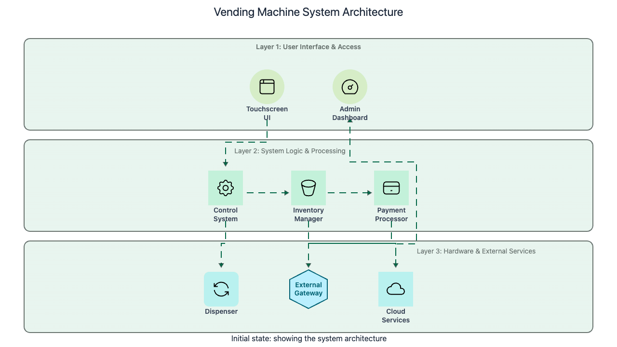The width and height of the screenshot is (617, 347).
Task: Click the "Control System" label
Action: coord(226,214)
